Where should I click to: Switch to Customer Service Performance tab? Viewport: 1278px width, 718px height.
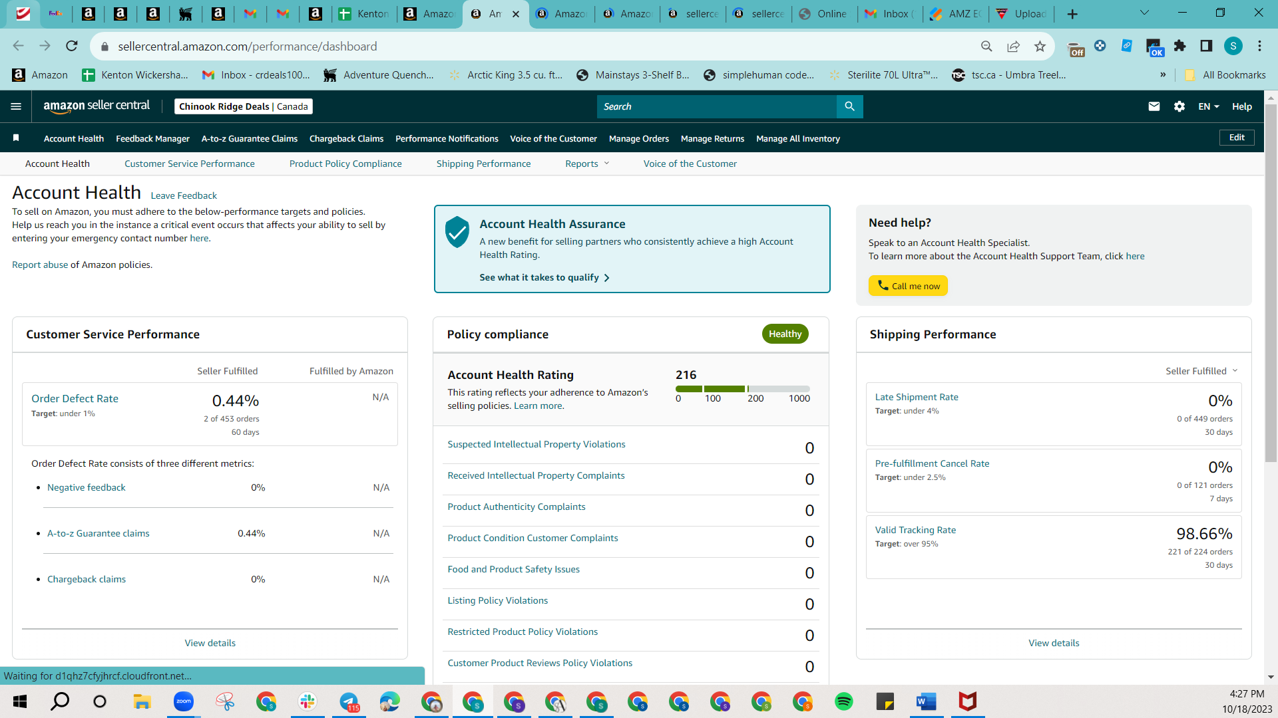(190, 164)
